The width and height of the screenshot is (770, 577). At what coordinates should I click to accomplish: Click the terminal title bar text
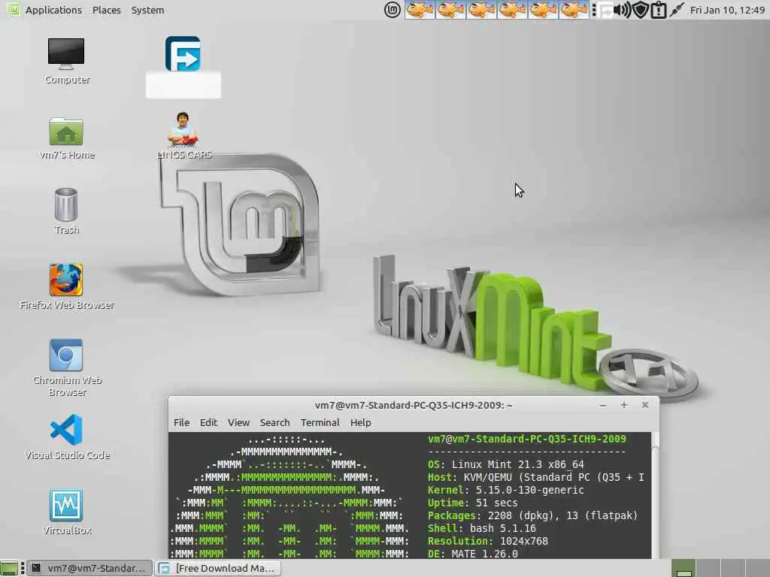coord(414,405)
